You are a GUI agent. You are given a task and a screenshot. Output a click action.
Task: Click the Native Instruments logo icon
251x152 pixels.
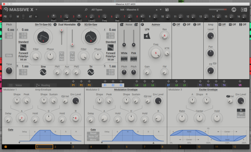[x=244, y=10]
